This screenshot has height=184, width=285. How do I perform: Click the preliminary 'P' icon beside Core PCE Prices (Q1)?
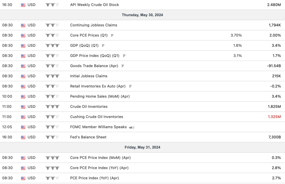coord(112,35)
